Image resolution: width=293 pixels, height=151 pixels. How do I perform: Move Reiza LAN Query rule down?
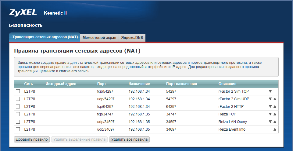point(270,122)
